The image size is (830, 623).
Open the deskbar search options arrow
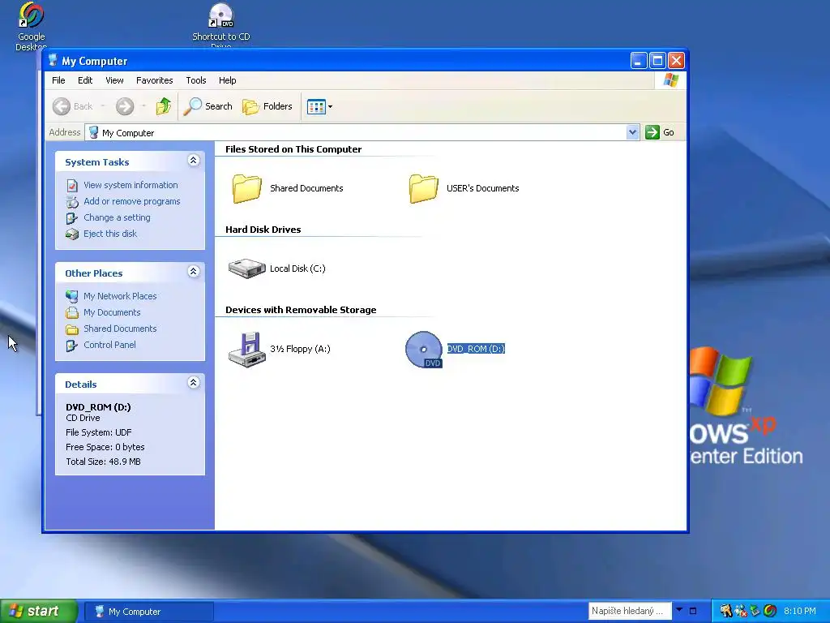click(x=679, y=610)
